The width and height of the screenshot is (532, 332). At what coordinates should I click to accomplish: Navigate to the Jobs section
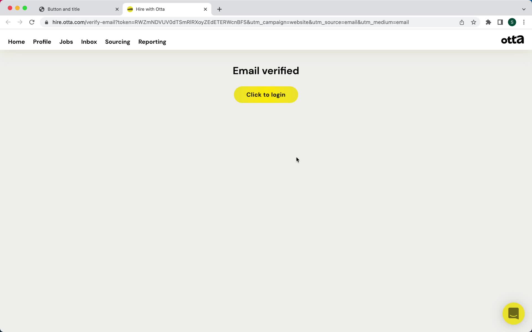[x=66, y=41]
